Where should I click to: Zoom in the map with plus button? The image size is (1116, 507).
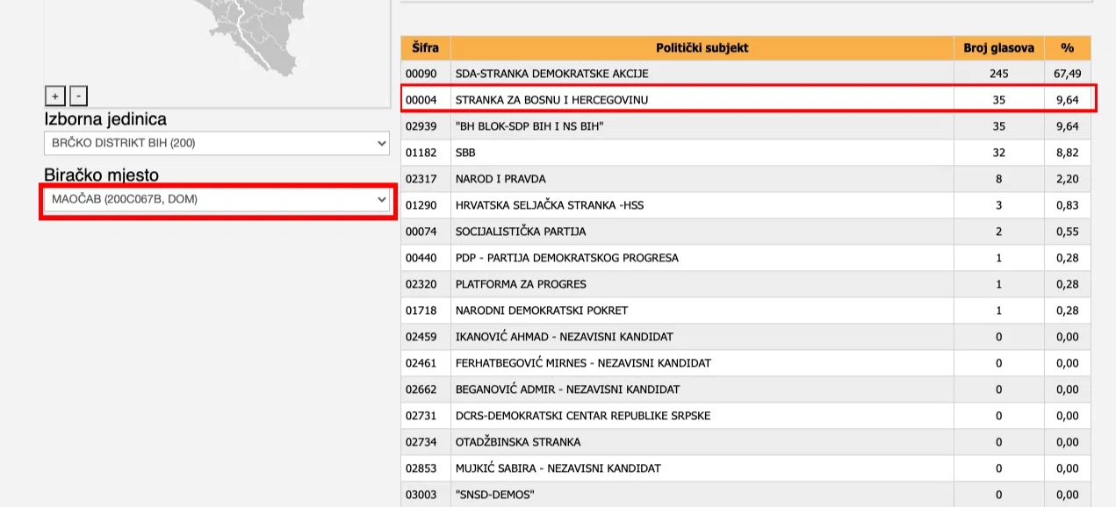click(55, 96)
